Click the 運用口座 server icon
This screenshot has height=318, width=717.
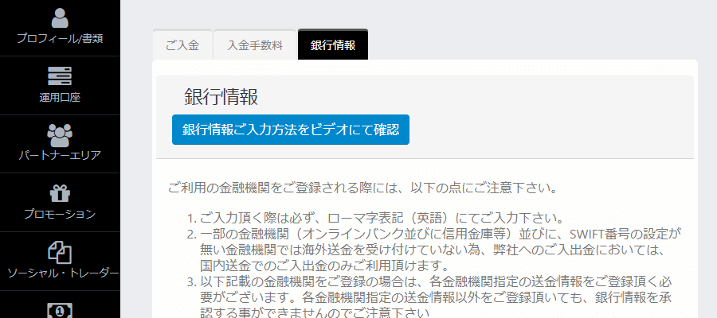click(x=60, y=76)
